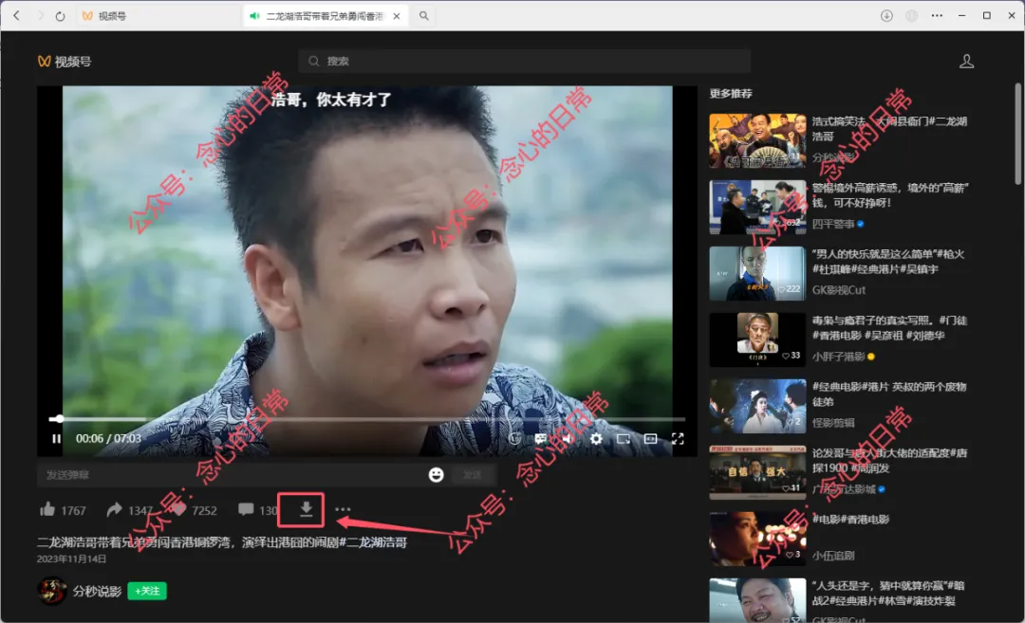The height and width of the screenshot is (623, 1025).
Task: Like the video with the thumbs-up icon
Action: click(x=47, y=509)
